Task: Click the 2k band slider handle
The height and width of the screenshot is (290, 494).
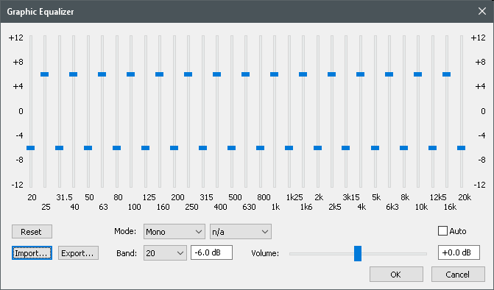Action: [317, 148]
